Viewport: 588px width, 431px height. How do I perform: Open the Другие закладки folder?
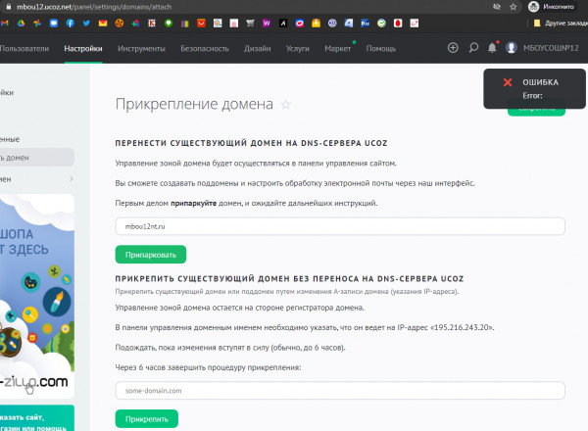[561, 24]
